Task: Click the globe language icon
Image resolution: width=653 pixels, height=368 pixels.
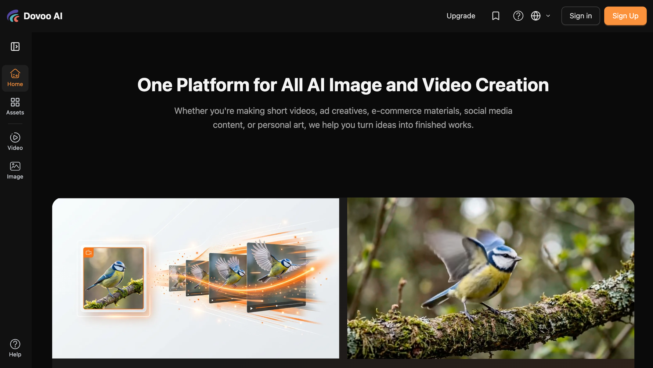Action: [x=536, y=16]
